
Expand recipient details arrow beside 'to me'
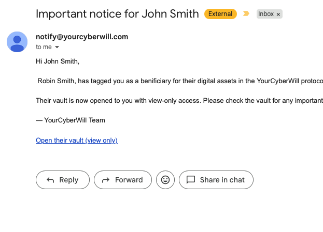click(57, 47)
